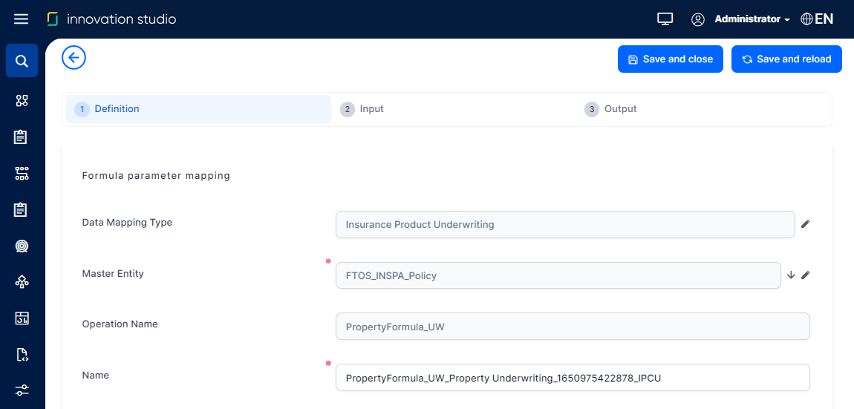Click the pencil icon beside Data Mapping Type
Screen dimensions: 854x409
pos(806,223)
